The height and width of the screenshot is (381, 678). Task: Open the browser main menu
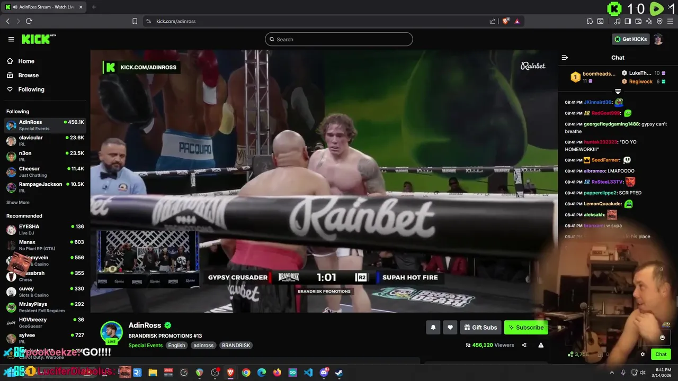670,21
